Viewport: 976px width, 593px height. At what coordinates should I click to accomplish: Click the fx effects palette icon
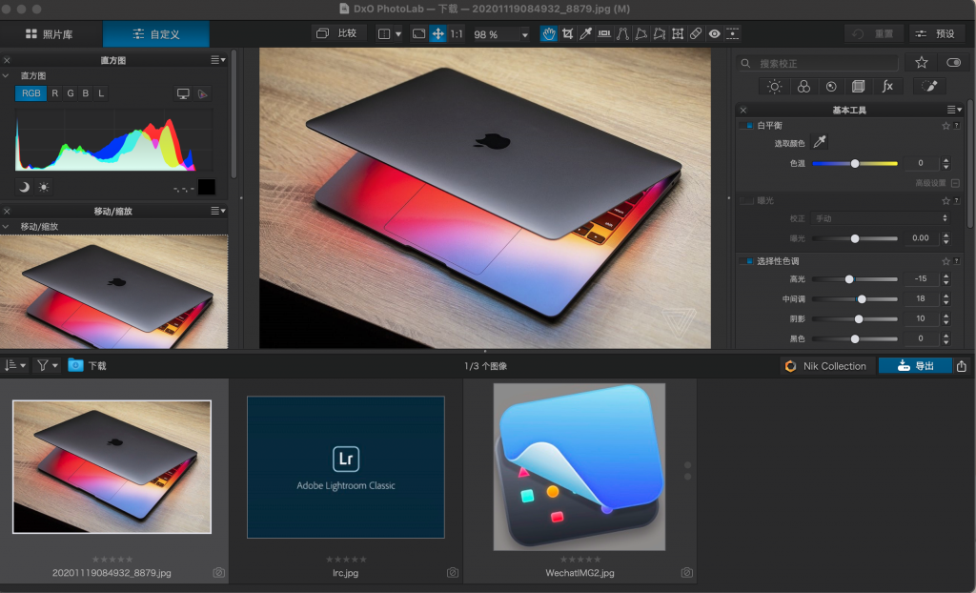(x=887, y=86)
